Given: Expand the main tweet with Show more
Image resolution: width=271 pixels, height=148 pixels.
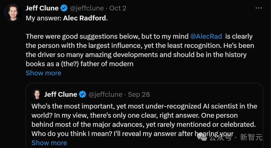Looking at the screenshot, I should (x=44, y=73).
